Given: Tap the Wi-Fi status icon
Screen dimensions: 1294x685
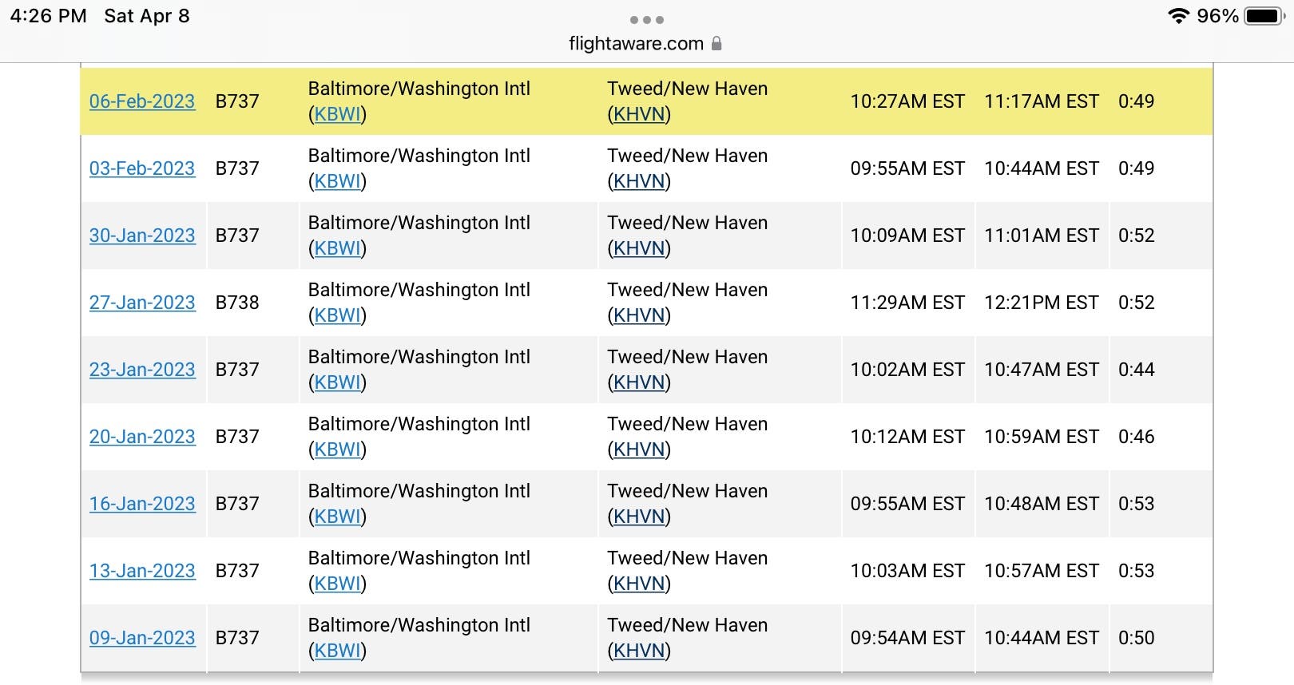Looking at the screenshot, I should coord(1178,16).
